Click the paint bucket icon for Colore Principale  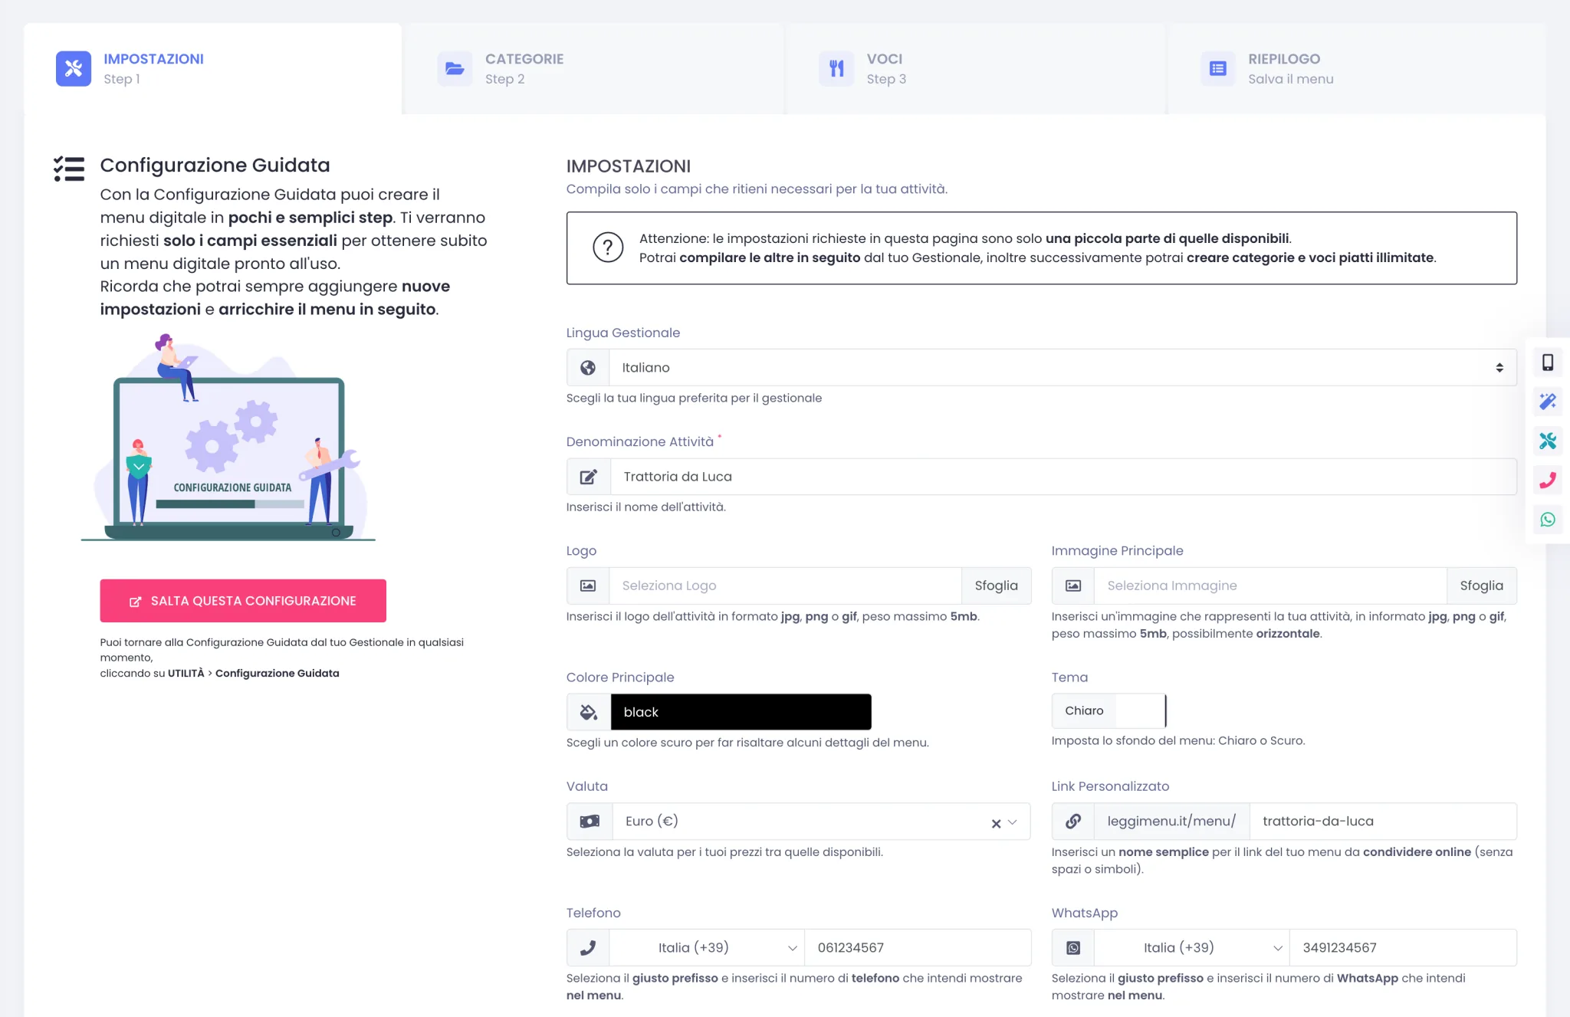tap(588, 712)
